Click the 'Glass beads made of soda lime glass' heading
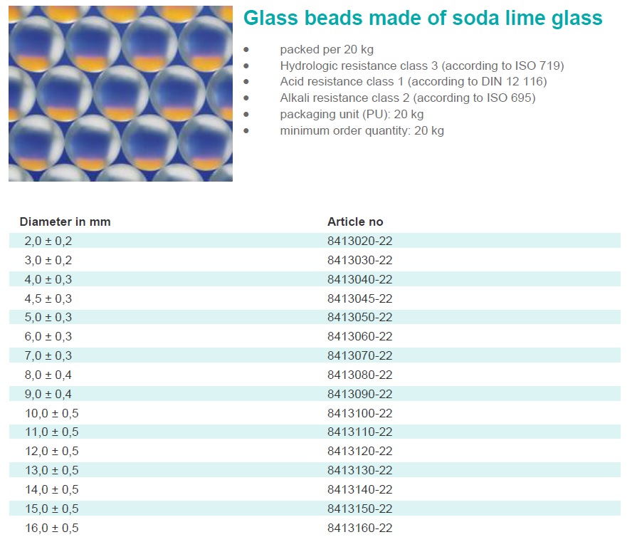 coord(423,19)
